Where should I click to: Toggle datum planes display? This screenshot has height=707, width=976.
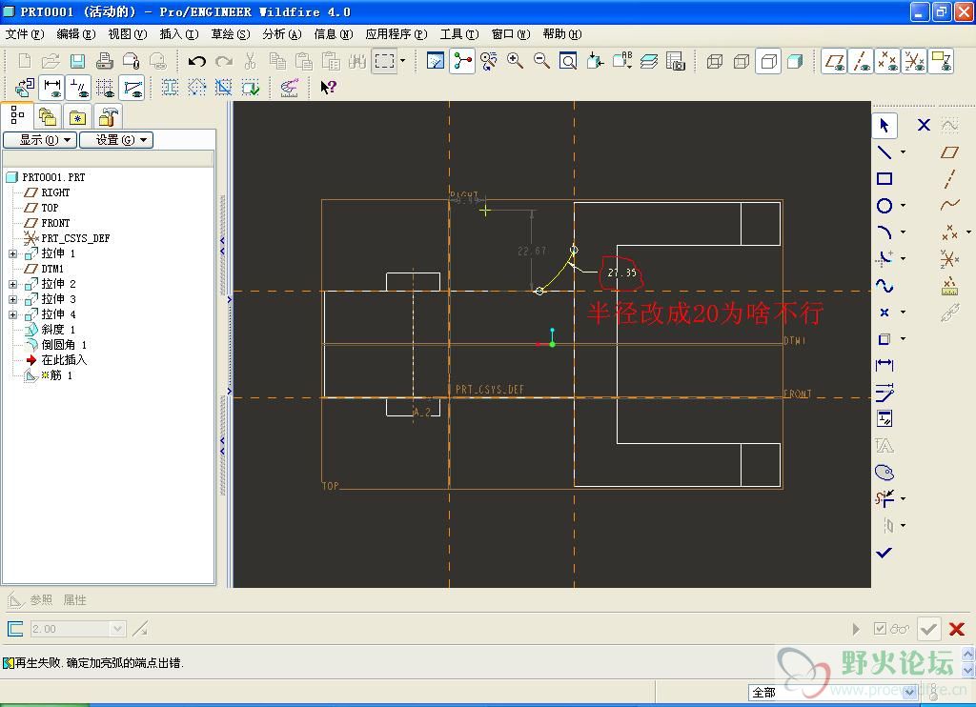[834, 61]
